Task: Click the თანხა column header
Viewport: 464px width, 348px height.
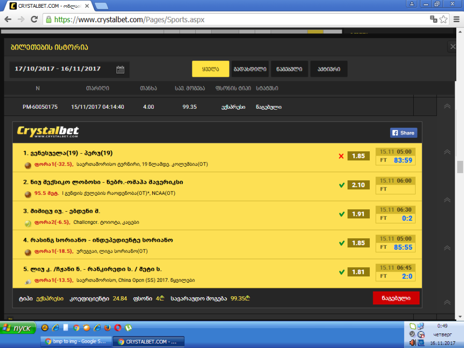Action: click(x=148, y=88)
